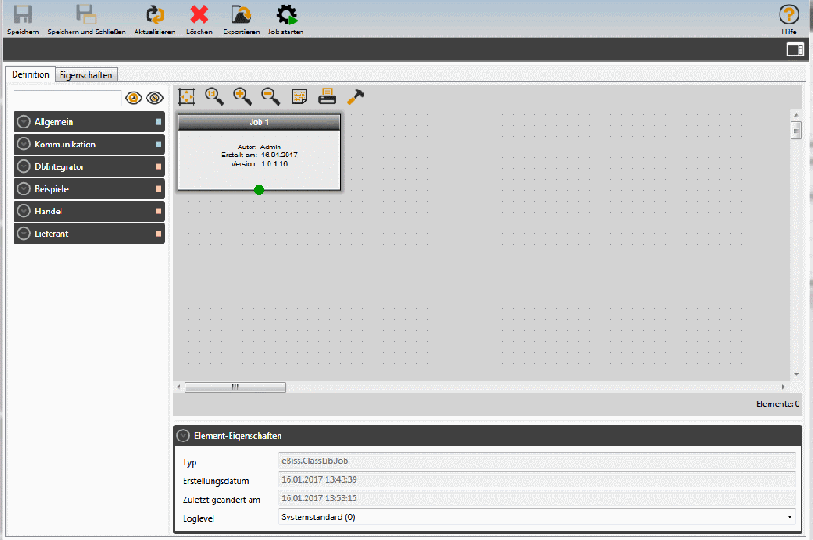Click the hammer tool icon
The image size is (813, 540).
(356, 96)
